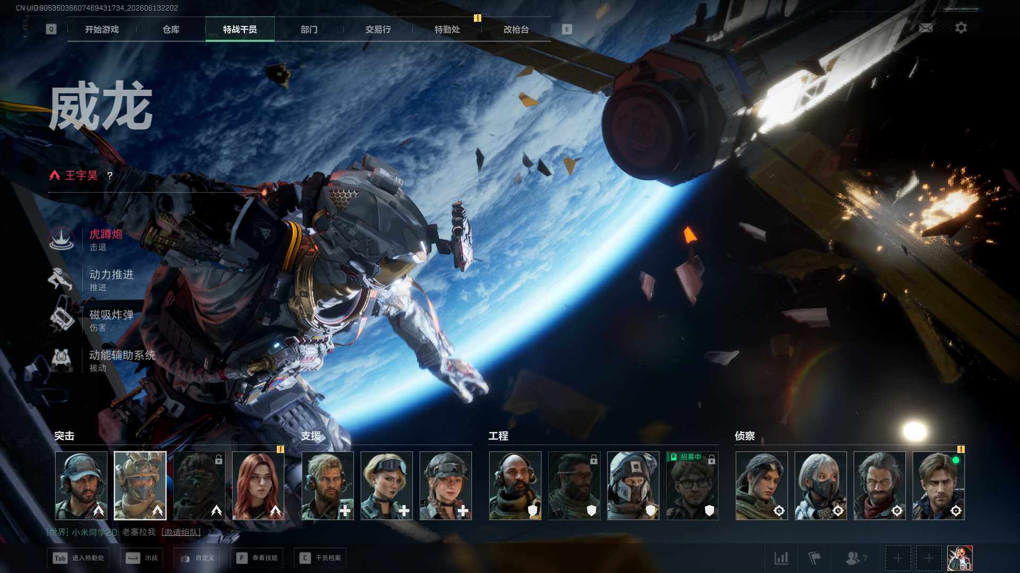Click the operator name 王宇昊

[81, 176]
